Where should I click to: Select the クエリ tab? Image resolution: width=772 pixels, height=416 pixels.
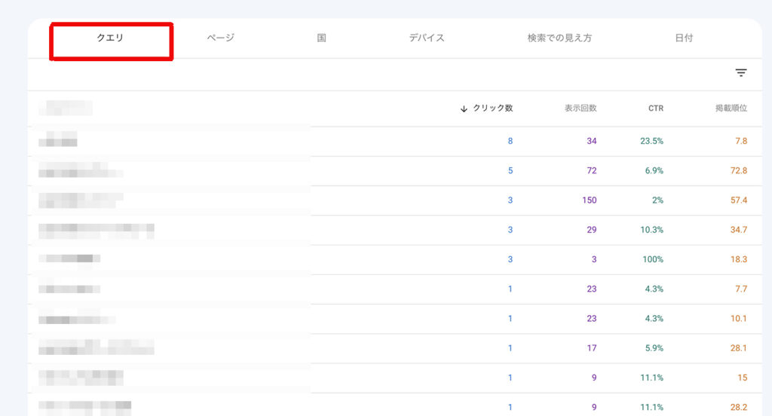pos(110,38)
